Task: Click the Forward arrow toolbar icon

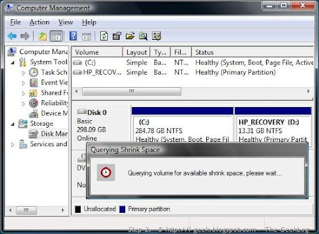Action: point(25,36)
